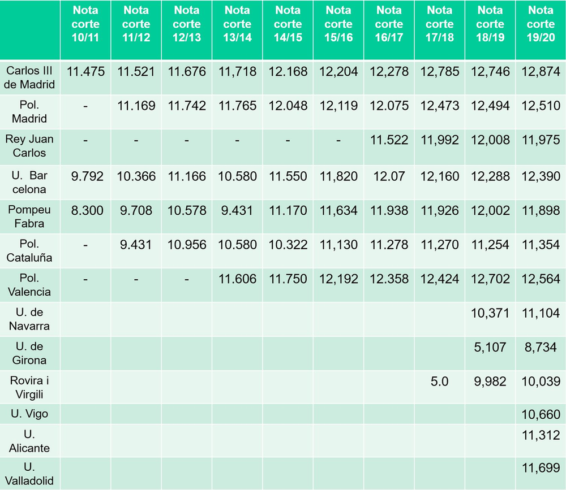Select cell value 11.742 for Pol. Madrid

[x=187, y=106]
